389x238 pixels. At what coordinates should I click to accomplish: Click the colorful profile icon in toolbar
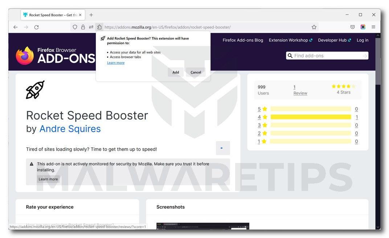click(x=363, y=27)
